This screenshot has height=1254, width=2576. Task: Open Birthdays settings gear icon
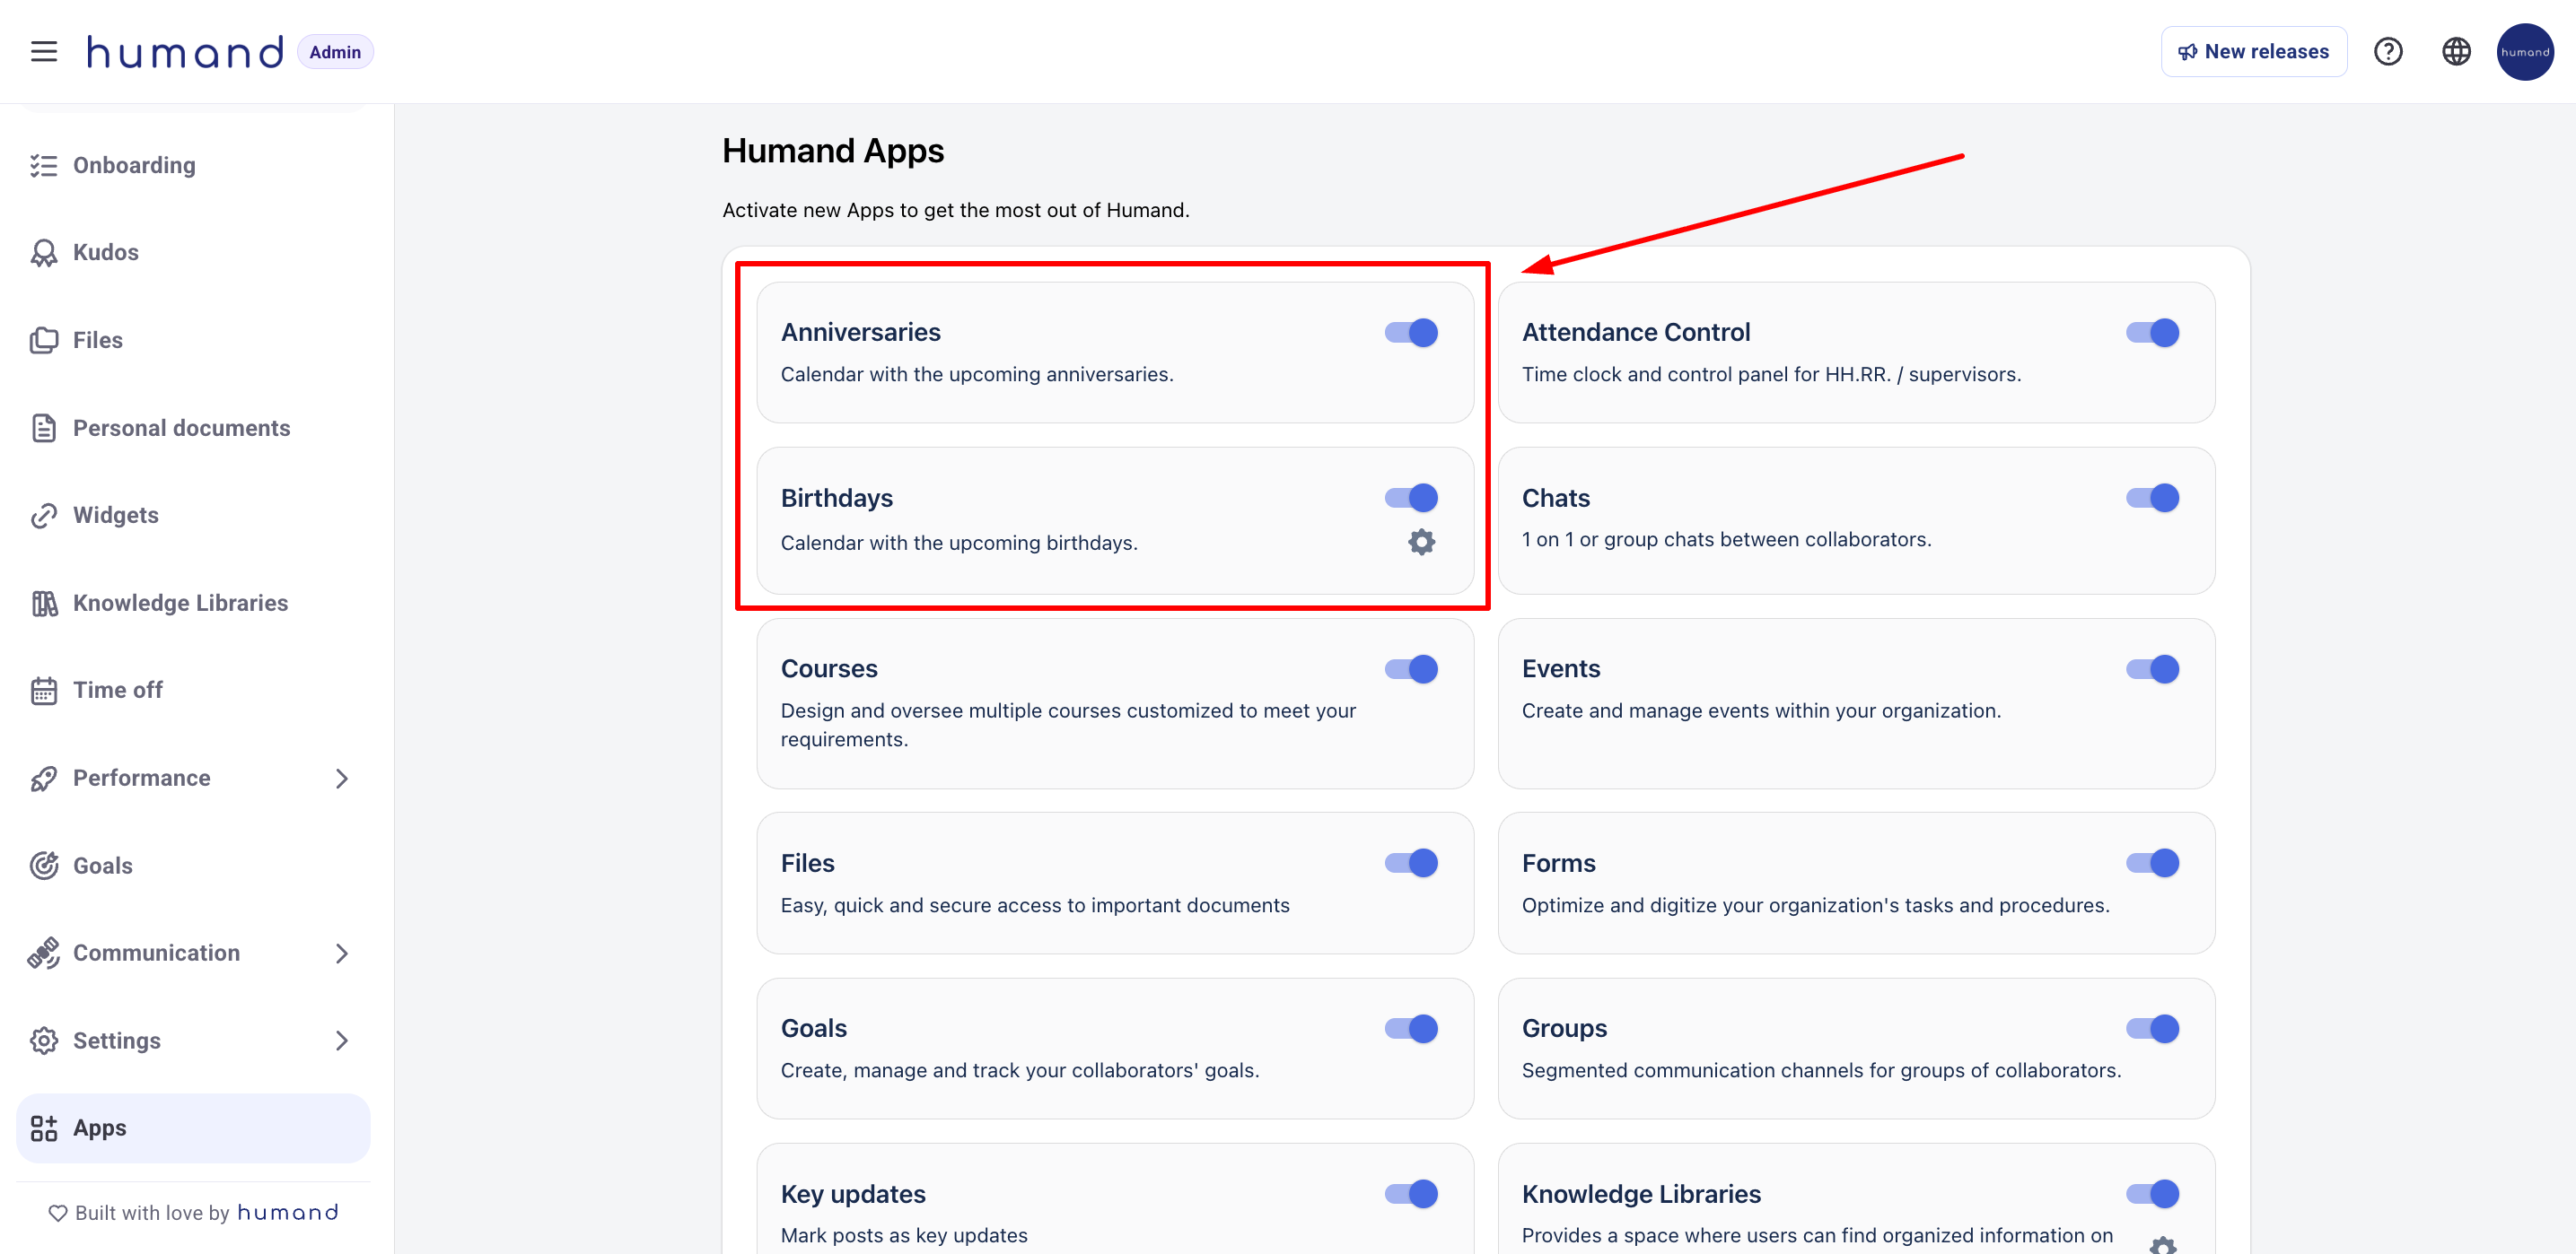pyautogui.click(x=1421, y=542)
